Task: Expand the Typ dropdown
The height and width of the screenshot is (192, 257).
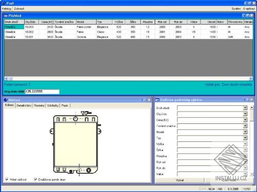Action: pos(245,138)
